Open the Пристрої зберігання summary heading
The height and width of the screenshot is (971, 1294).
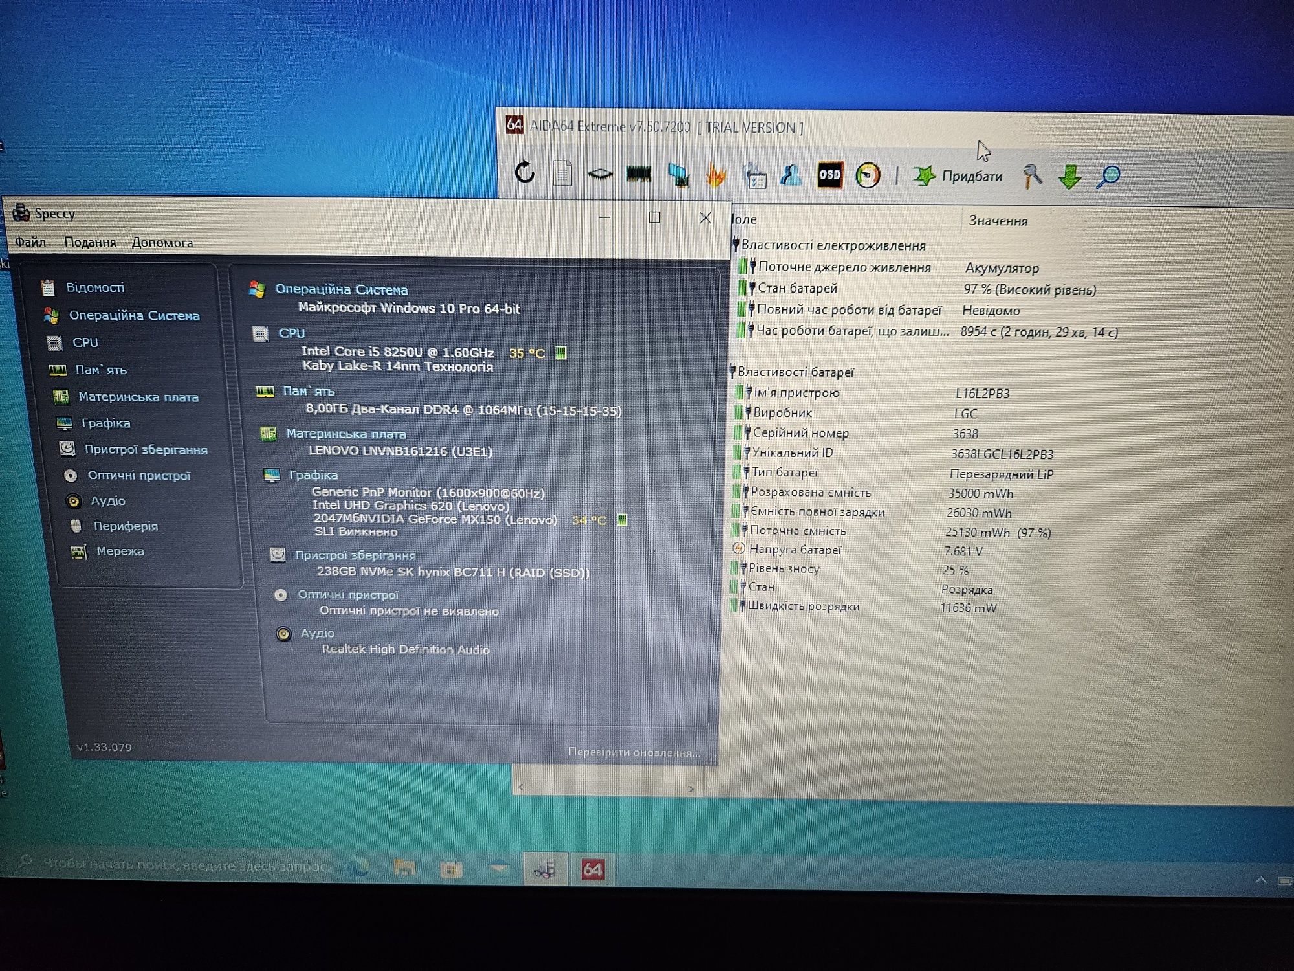tap(355, 555)
